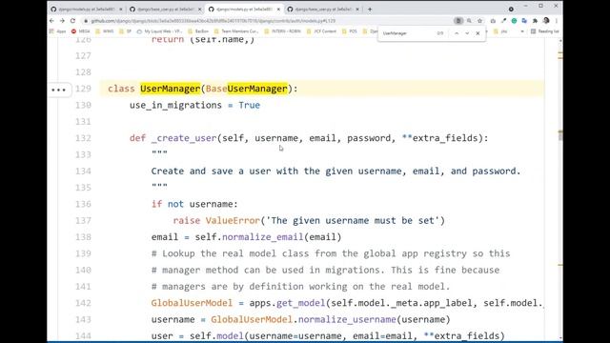Click the black circular icon in the title bar

pyautogui.click(x=511, y=9)
